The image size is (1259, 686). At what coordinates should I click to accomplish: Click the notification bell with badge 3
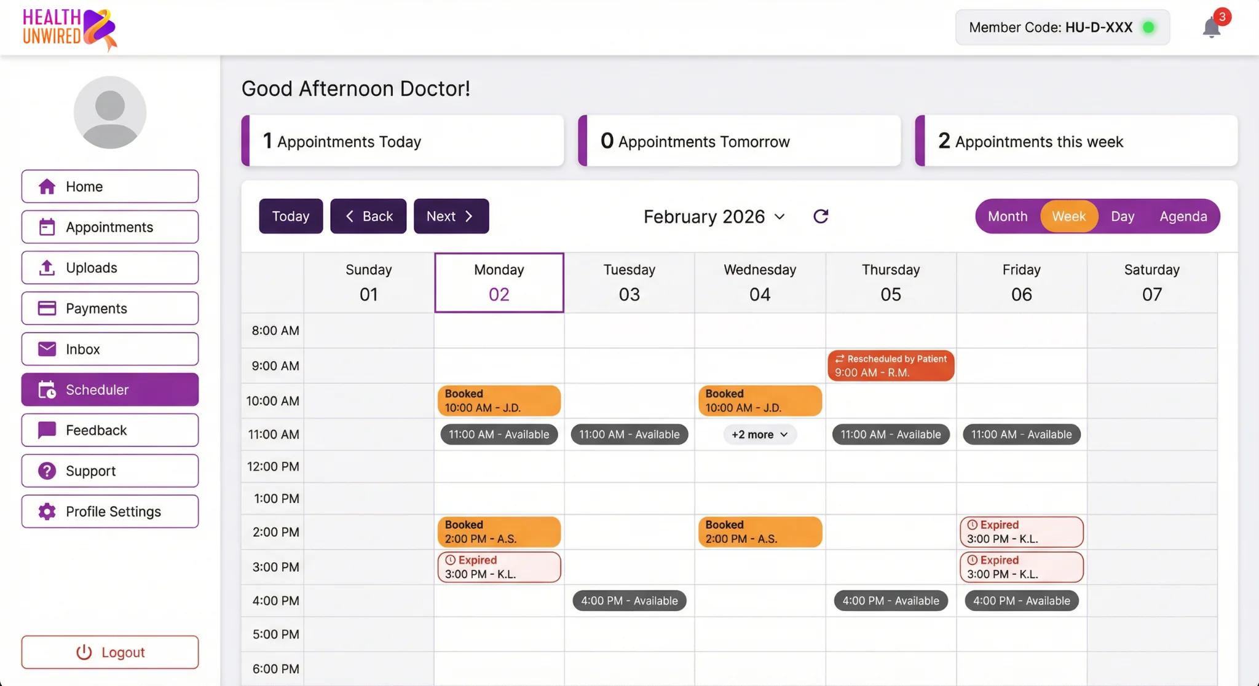coord(1210,28)
